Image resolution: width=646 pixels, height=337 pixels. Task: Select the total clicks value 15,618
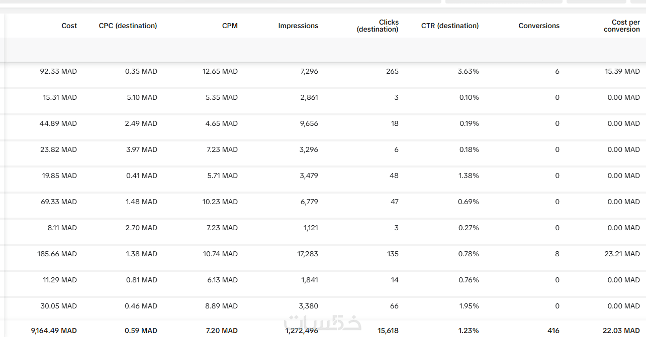pos(388,330)
